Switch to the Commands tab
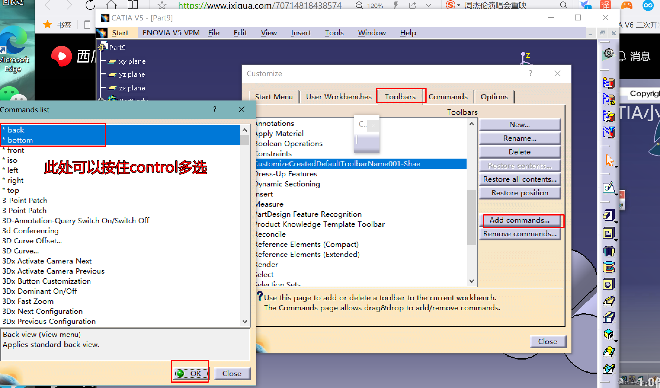660x388 pixels. coord(448,97)
